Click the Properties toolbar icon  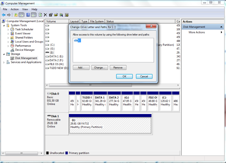(x=51, y=15)
